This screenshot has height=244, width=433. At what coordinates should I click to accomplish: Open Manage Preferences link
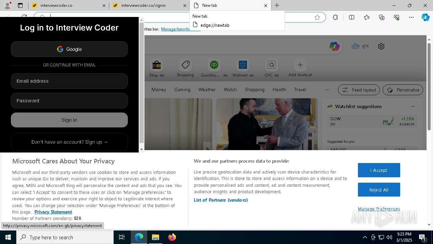(x=379, y=209)
